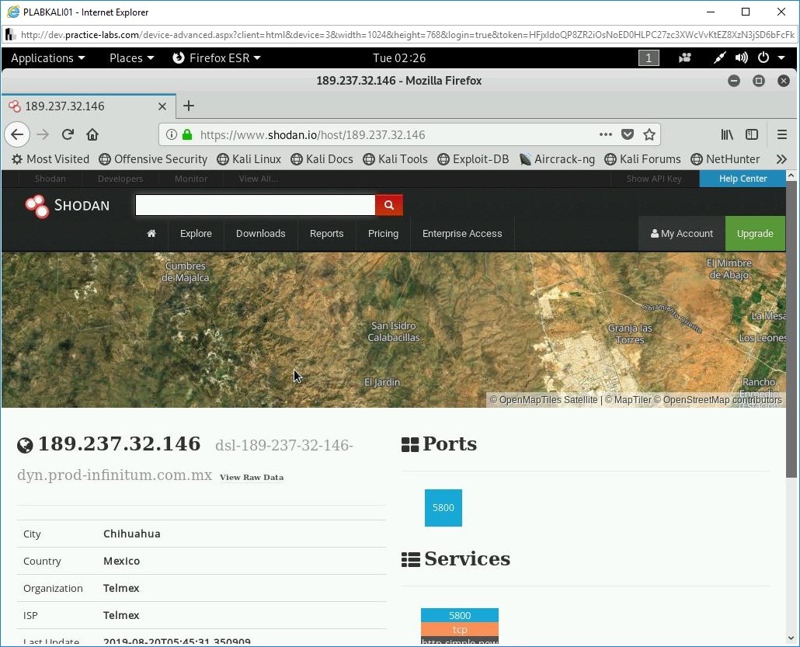Mute the volume from the top panel

(741, 57)
